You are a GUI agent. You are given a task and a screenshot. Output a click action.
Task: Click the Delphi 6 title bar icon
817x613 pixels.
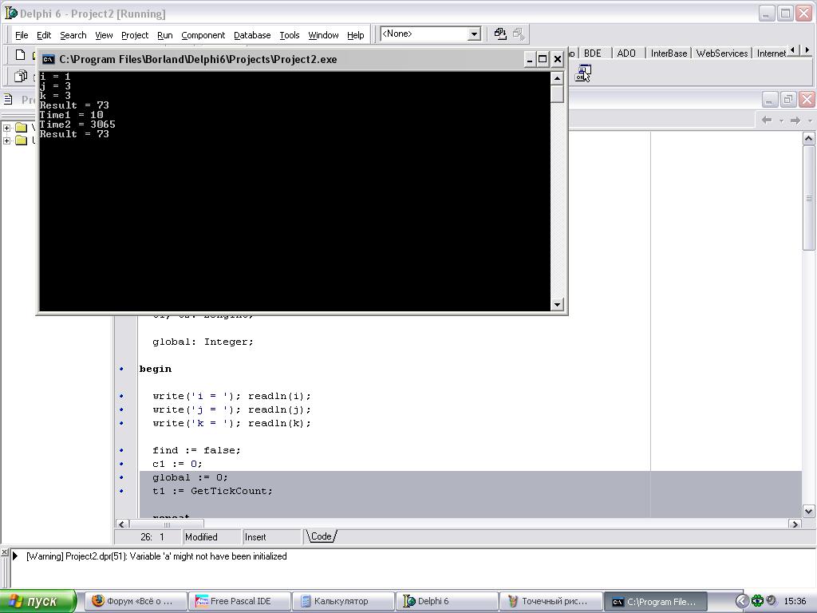click(x=11, y=14)
